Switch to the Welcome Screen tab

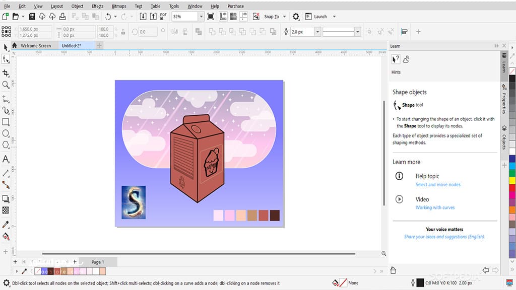pyautogui.click(x=36, y=46)
